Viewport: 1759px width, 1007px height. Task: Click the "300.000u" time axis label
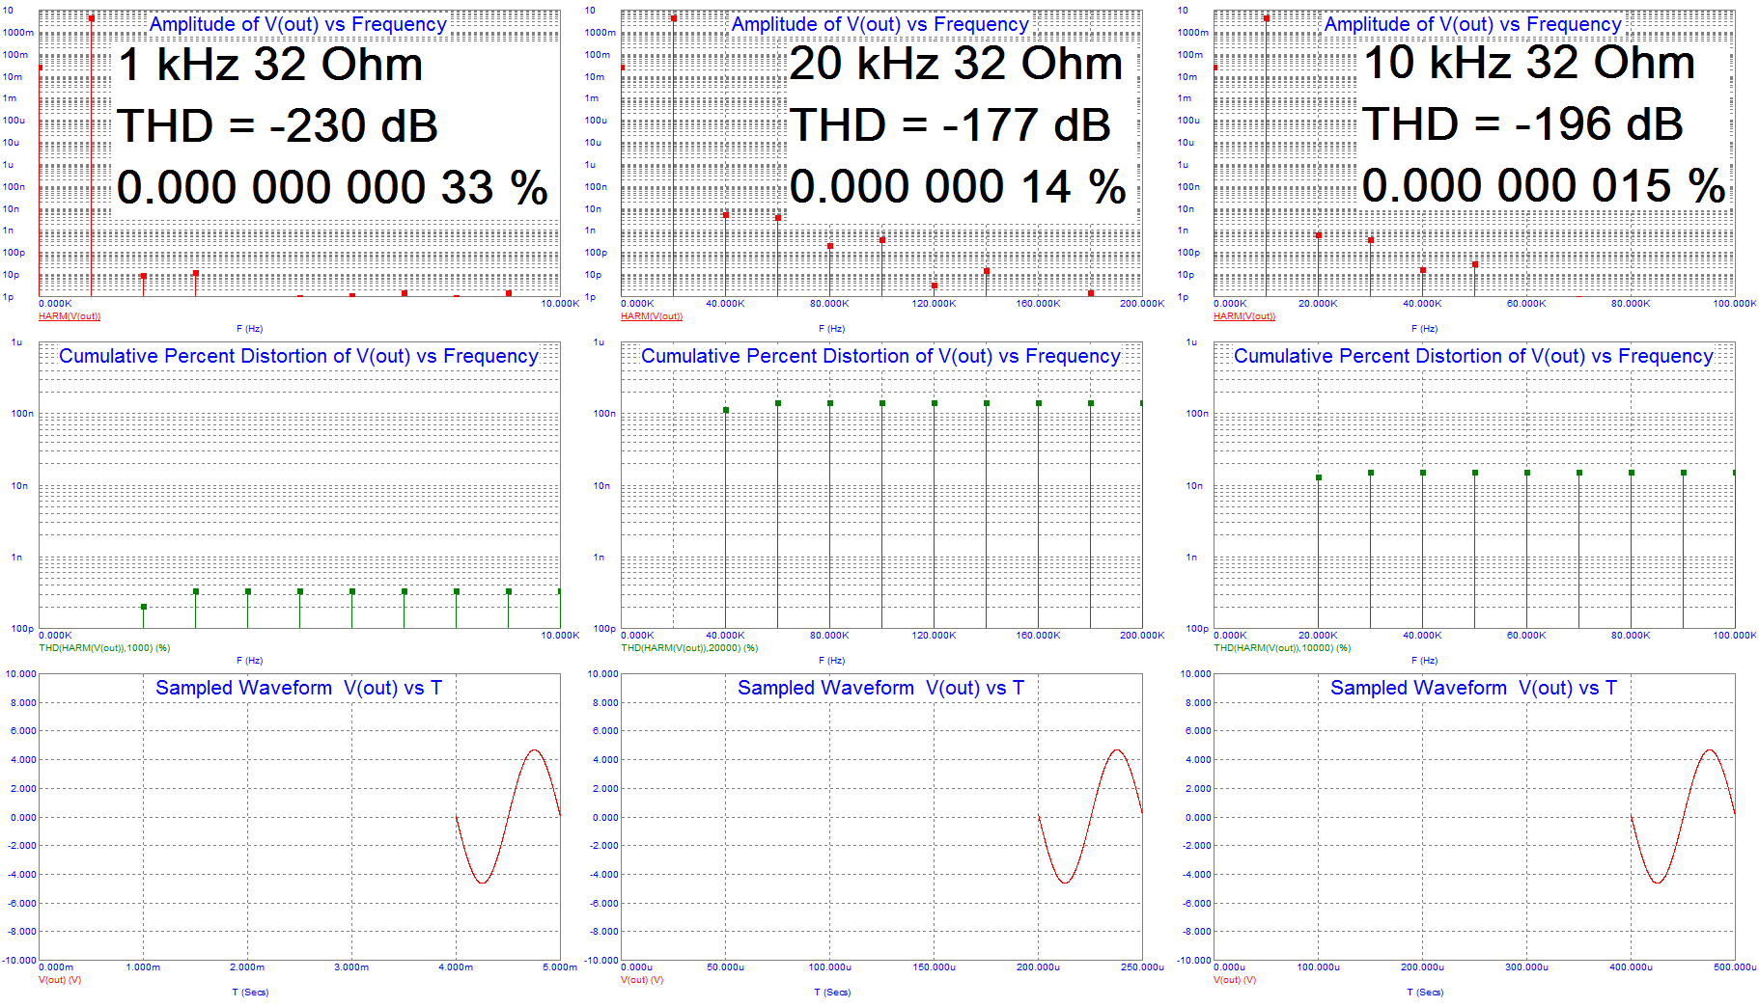pyautogui.click(x=1526, y=967)
